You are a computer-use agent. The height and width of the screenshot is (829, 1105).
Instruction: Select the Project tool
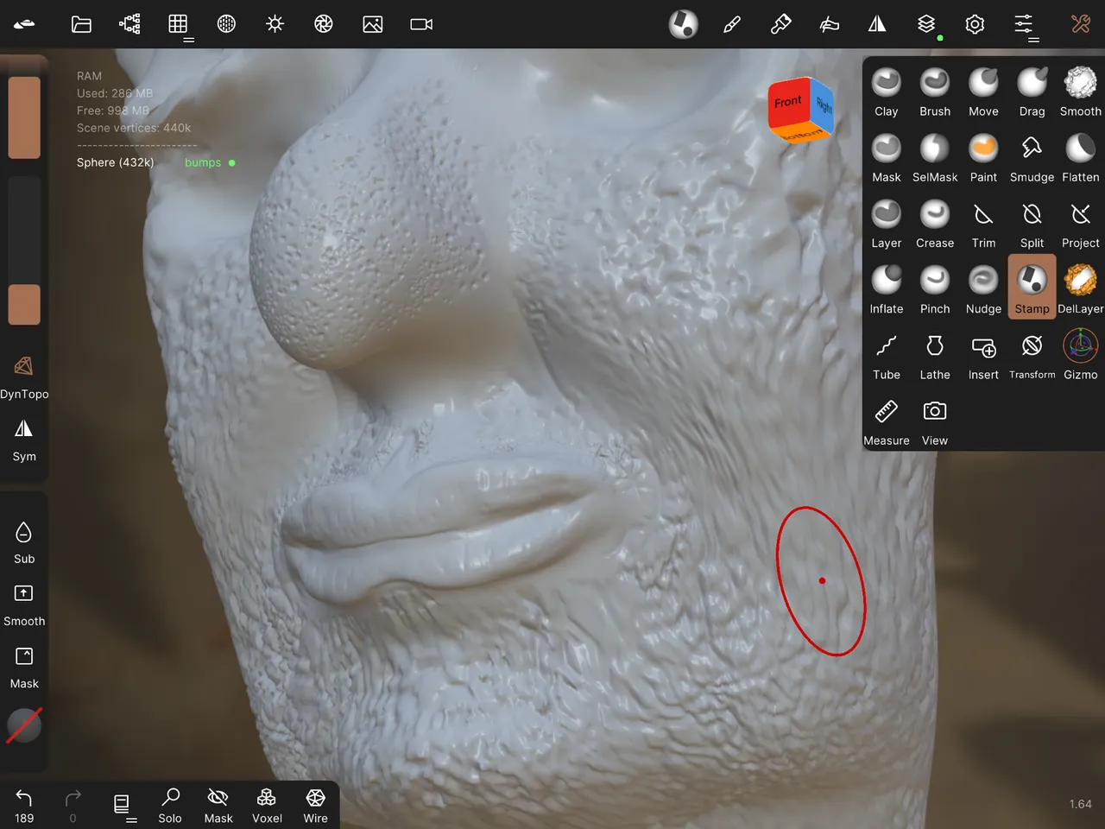[1080, 223]
